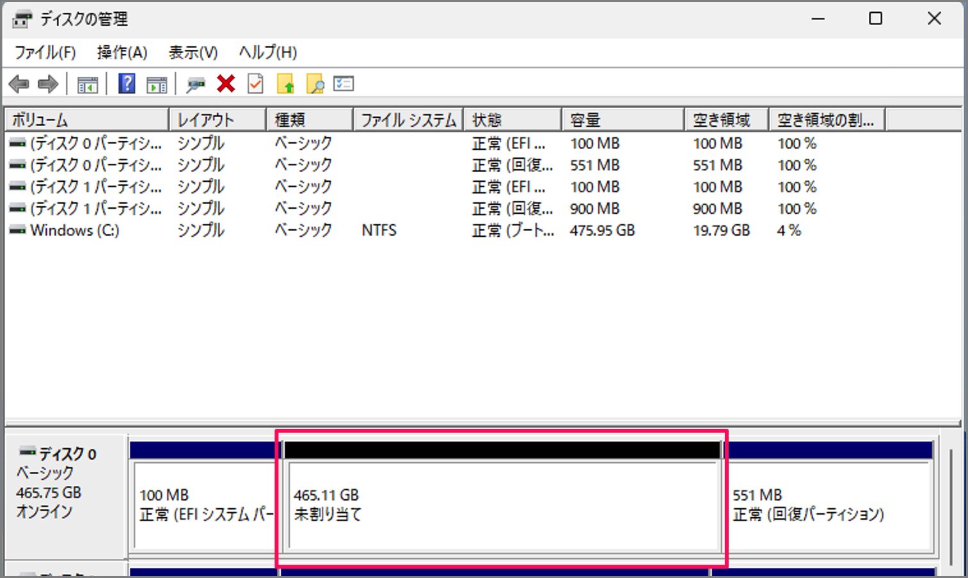The image size is (968, 578).
Task: Click the Explore icon with folder and magnifier
Action: [314, 84]
